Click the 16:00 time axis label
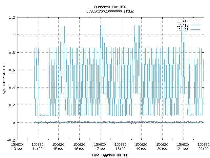 pos(79,149)
